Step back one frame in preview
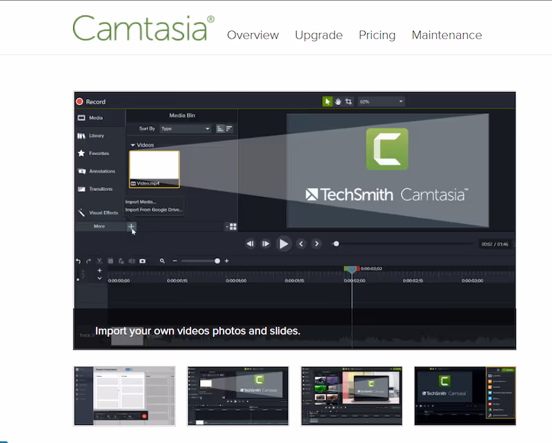Image resolution: width=552 pixels, height=443 pixels. coord(250,244)
